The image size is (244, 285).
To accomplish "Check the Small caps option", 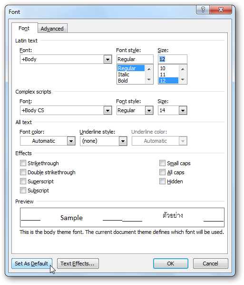I will [x=162, y=163].
